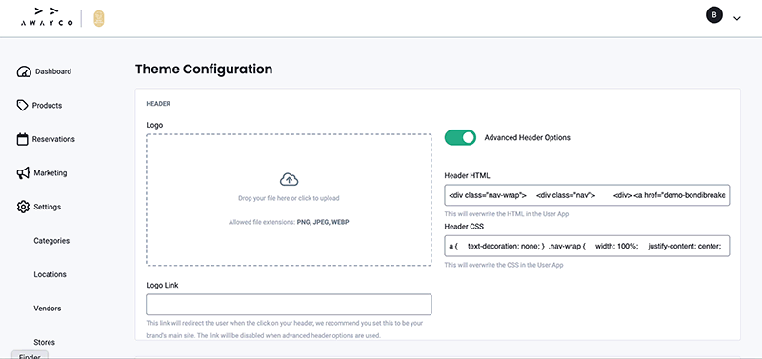Screen dimensions: 762x359
Task: Click the Awayco logo
Action: tap(47, 18)
